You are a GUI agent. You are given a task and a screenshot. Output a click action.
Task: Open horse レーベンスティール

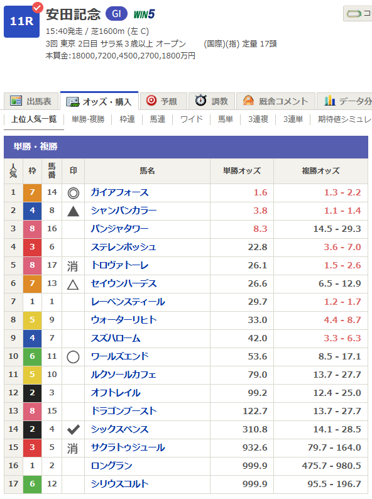pyautogui.click(x=128, y=302)
